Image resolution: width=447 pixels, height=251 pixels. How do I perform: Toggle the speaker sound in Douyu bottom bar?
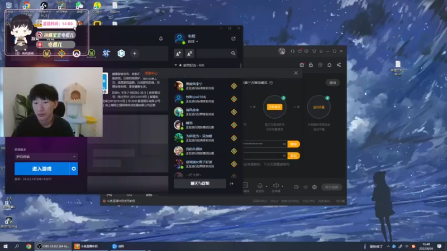[x=276, y=186]
